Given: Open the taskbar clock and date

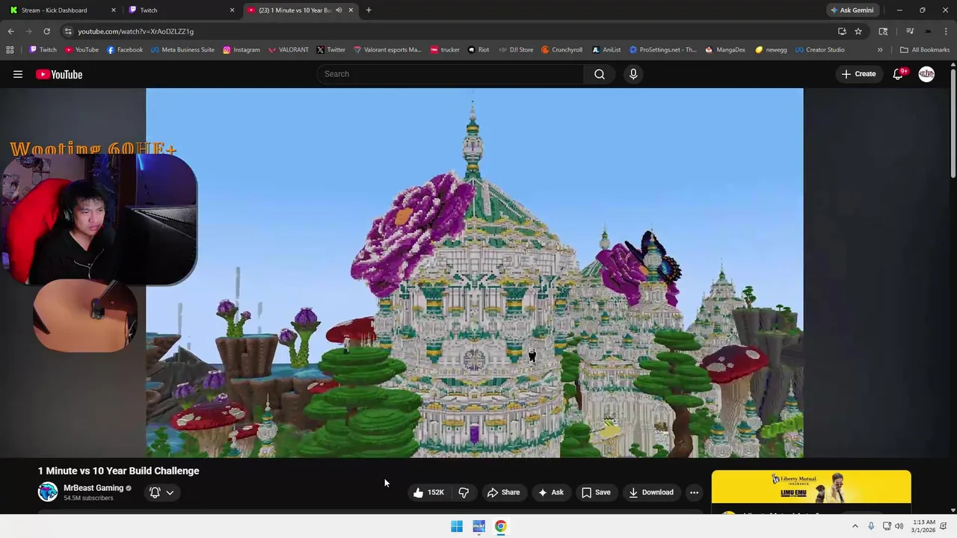Looking at the screenshot, I should point(923,526).
